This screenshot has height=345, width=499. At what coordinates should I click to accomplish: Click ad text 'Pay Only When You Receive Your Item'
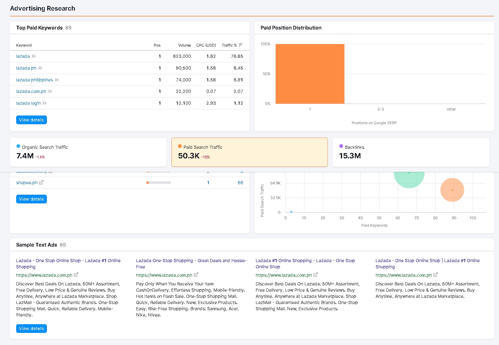[x=175, y=284]
